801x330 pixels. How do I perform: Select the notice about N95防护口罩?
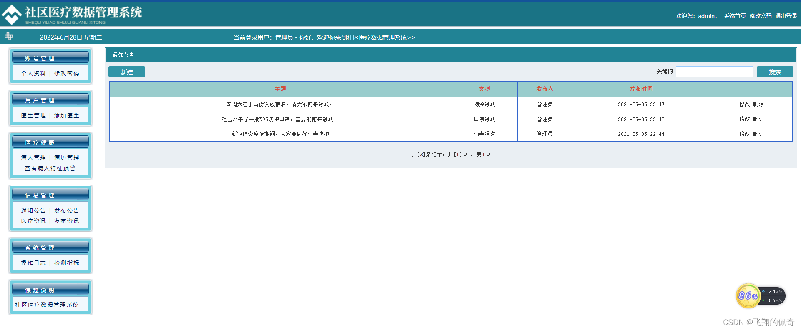pyautogui.click(x=280, y=119)
